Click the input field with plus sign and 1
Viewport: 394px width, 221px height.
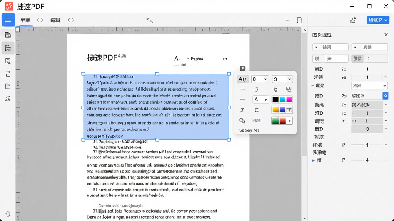tap(367, 113)
